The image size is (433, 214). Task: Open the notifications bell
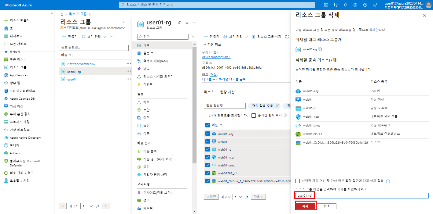[x=346, y=5]
